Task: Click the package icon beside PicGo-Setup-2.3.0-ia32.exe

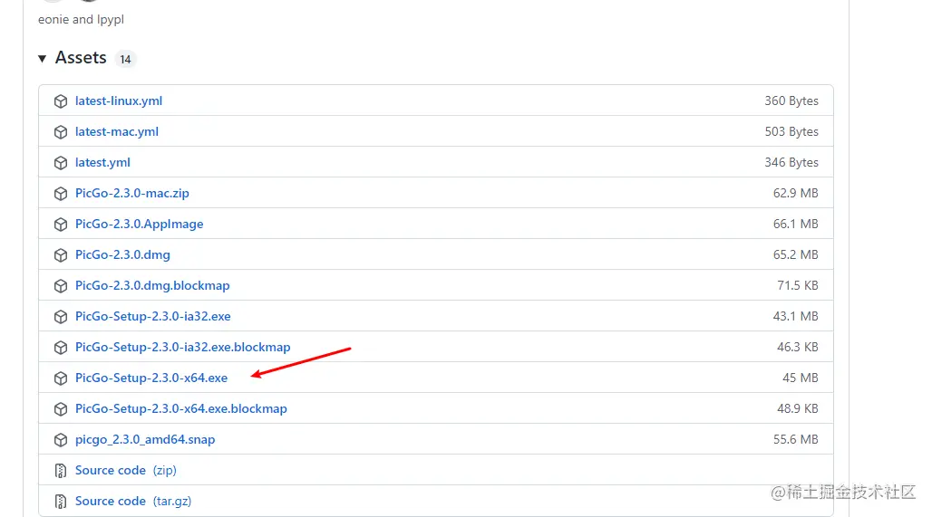Action: pos(61,317)
